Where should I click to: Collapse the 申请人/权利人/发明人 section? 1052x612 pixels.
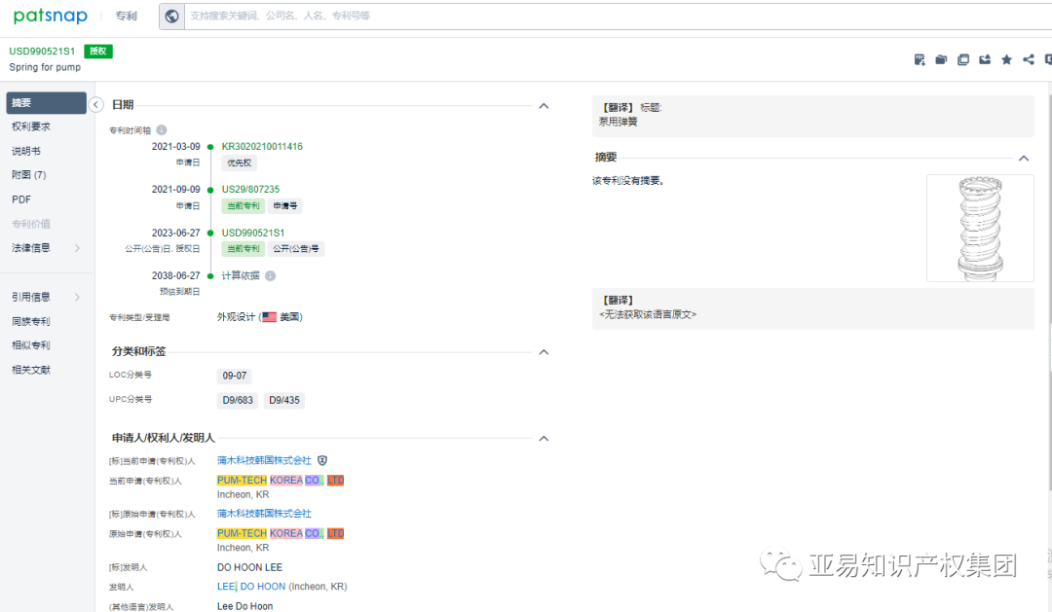(545, 439)
